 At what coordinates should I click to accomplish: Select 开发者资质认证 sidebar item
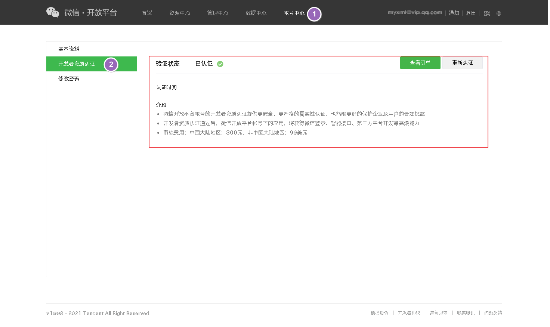[77, 64]
